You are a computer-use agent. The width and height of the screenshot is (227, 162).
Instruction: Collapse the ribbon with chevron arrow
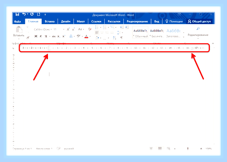[213, 44]
